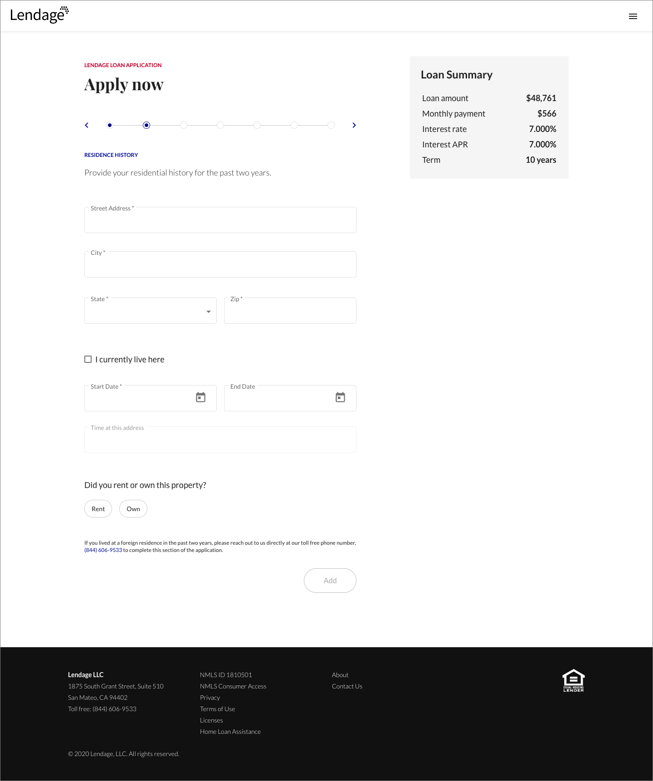Select the Own option
This screenshot has width=653, height=781.
pos(133,509)
